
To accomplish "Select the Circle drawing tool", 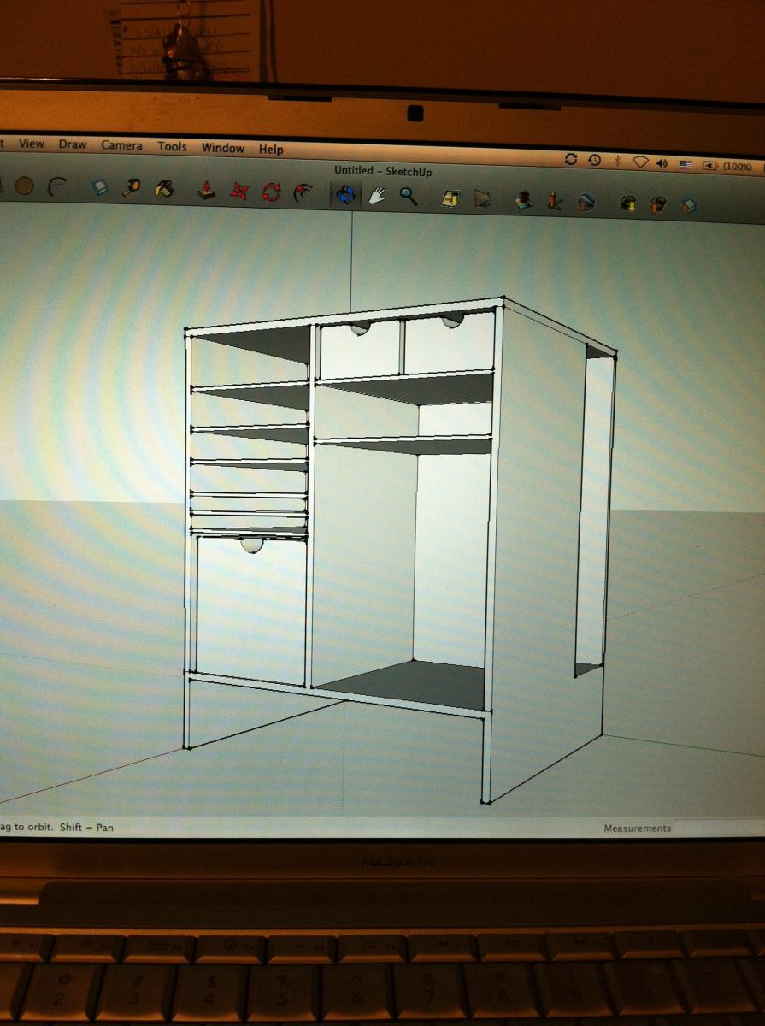I will (24, 186).
